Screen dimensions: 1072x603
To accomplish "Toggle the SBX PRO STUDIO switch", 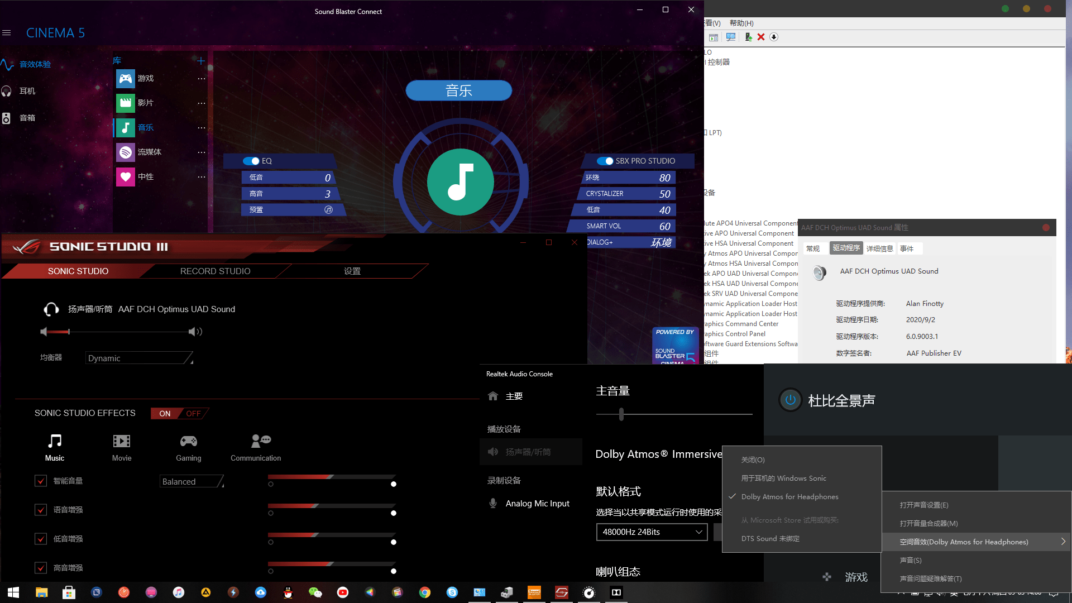I will tap(605, 161).
